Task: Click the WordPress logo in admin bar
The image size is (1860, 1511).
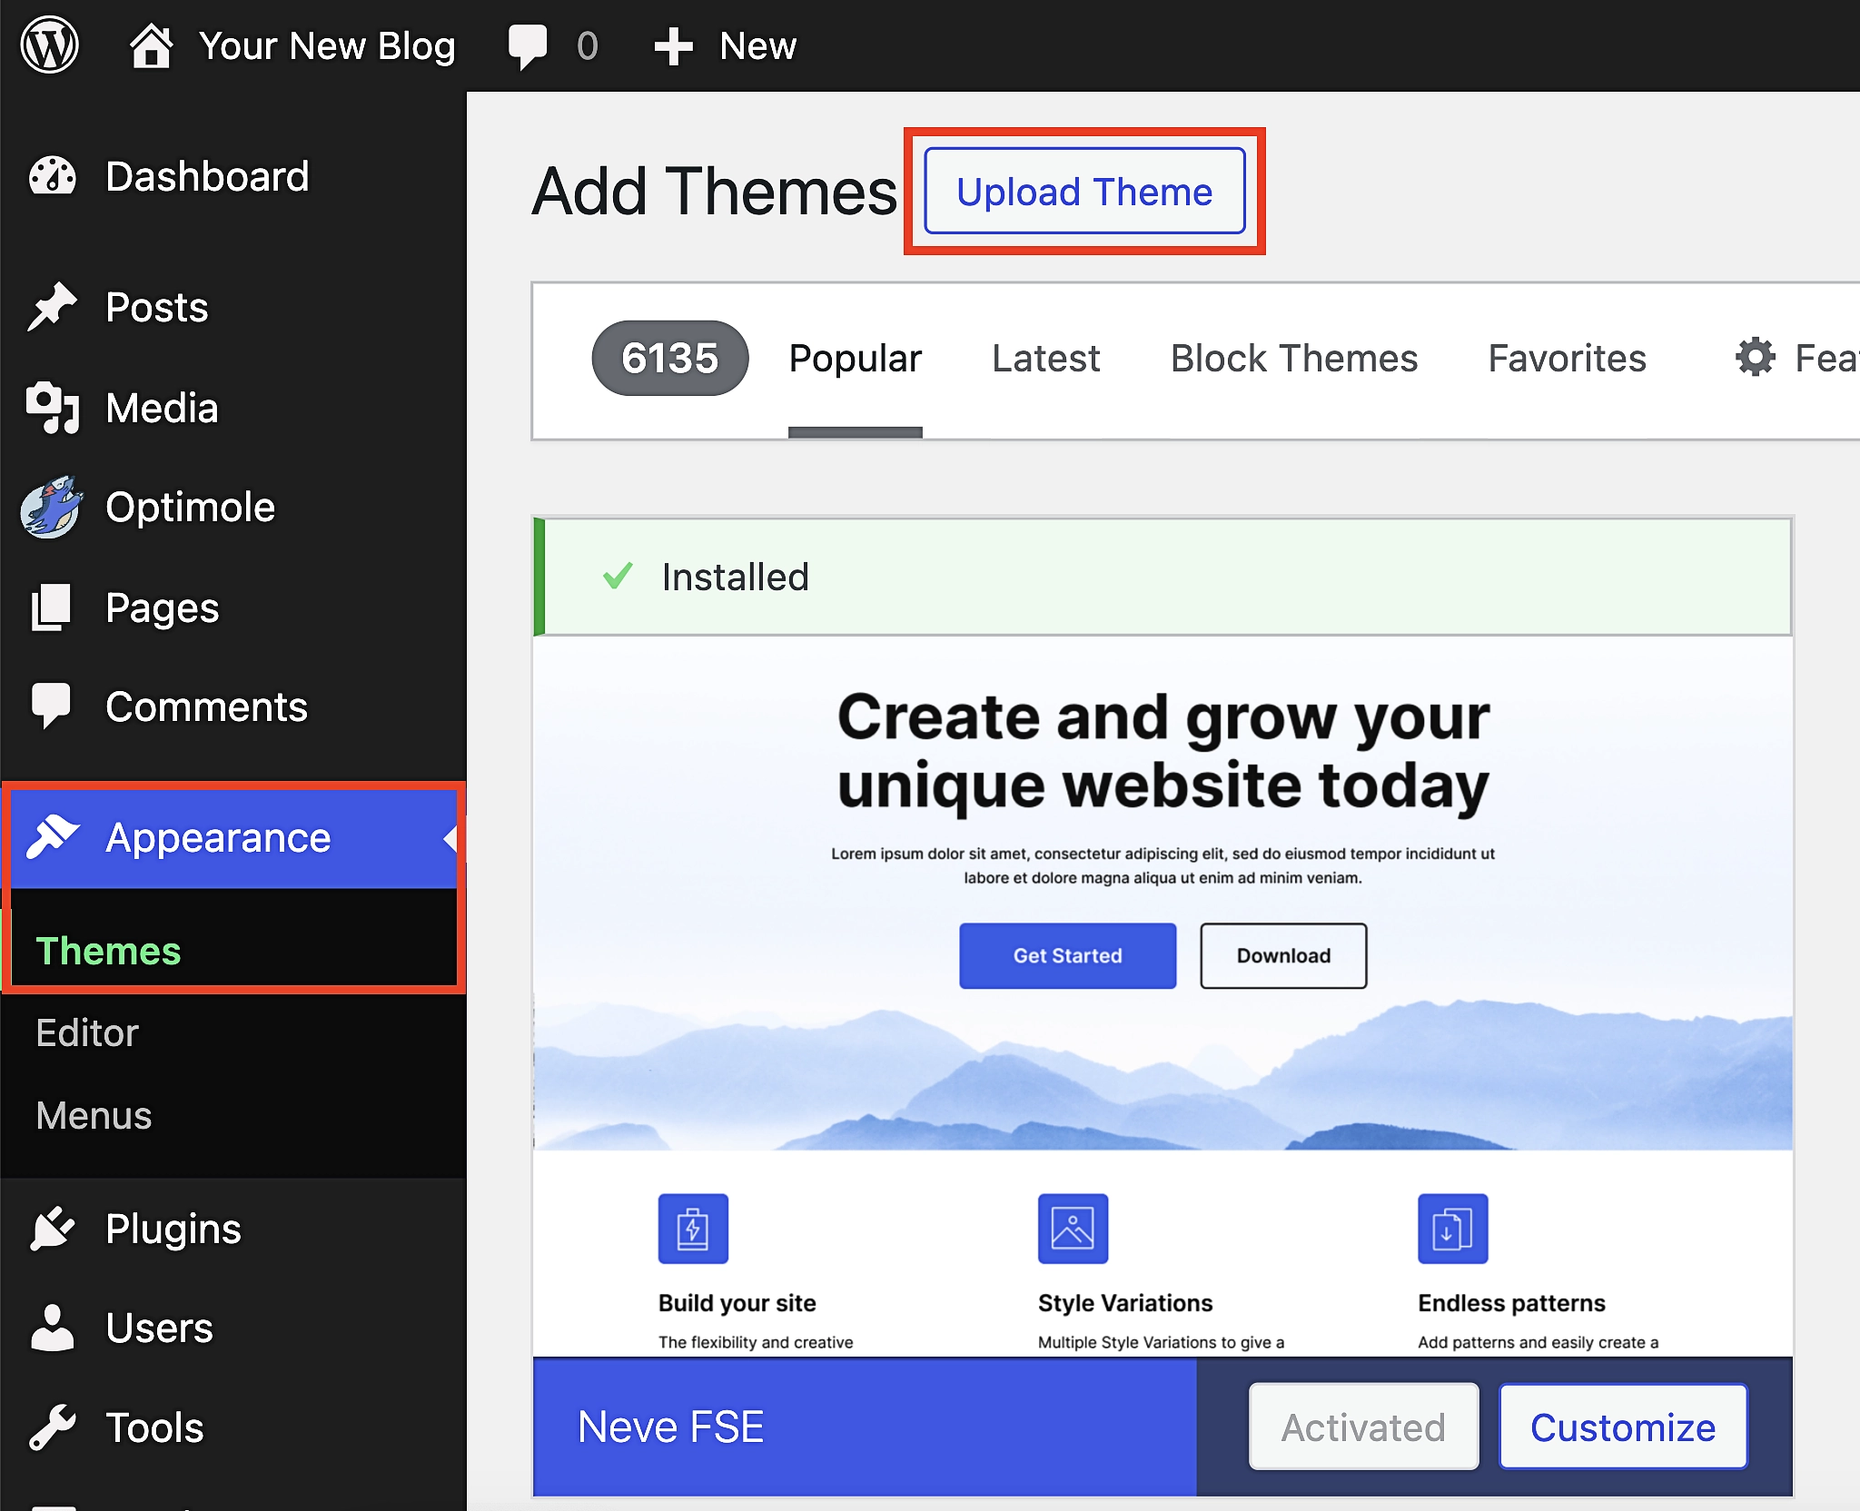Action: 50,44
